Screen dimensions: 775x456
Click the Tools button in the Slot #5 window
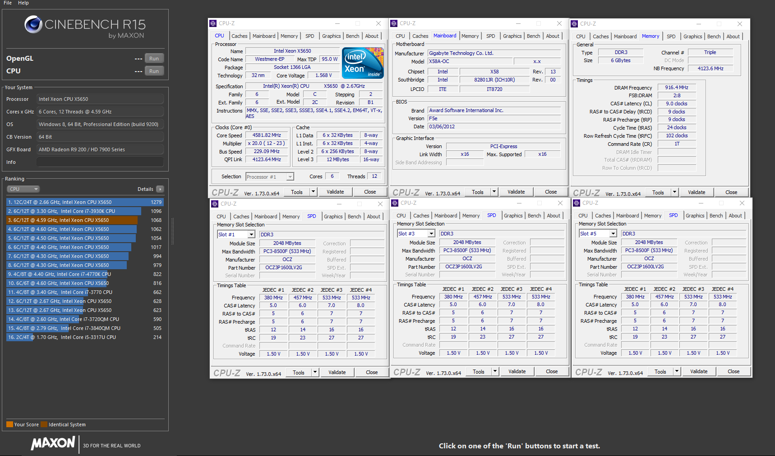click(660, 371)
